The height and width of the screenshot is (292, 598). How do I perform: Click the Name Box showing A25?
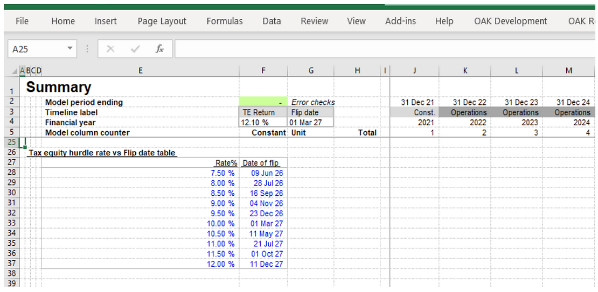[x=35, y=49]
